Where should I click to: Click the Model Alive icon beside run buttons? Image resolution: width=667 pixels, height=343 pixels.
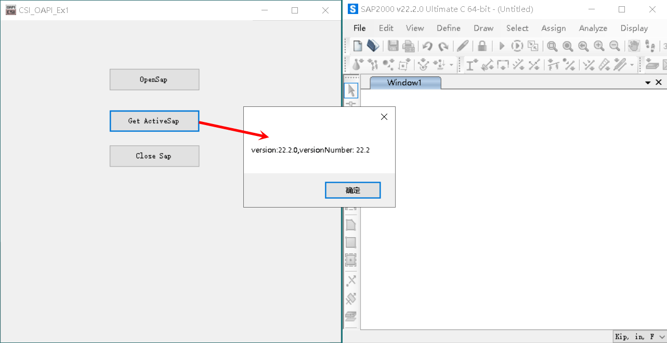tap(533, 46)
